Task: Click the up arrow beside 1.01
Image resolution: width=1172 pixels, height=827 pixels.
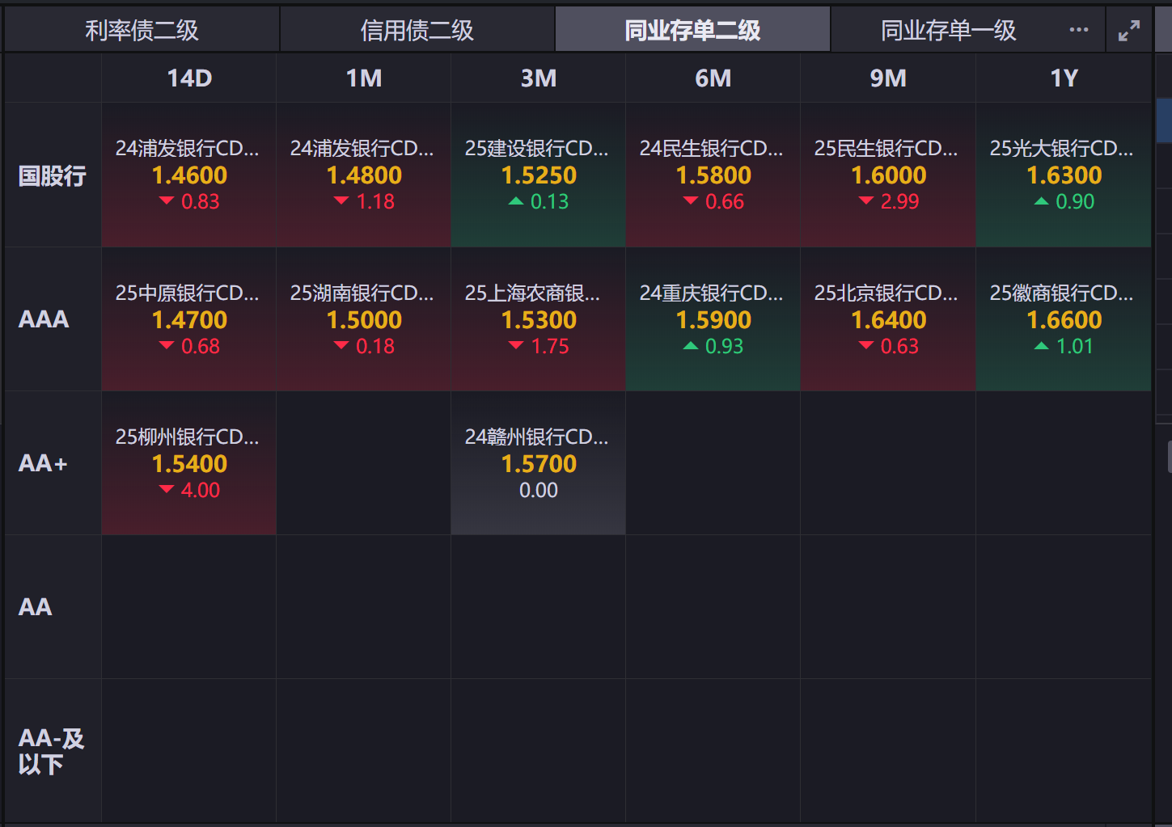Action: point(1042,346)
